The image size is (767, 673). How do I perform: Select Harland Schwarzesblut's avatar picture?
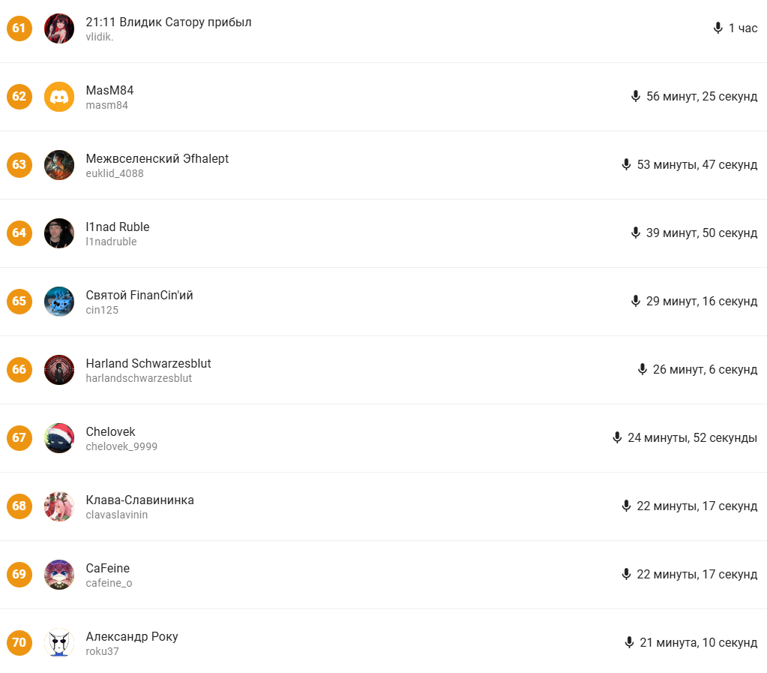59,370
